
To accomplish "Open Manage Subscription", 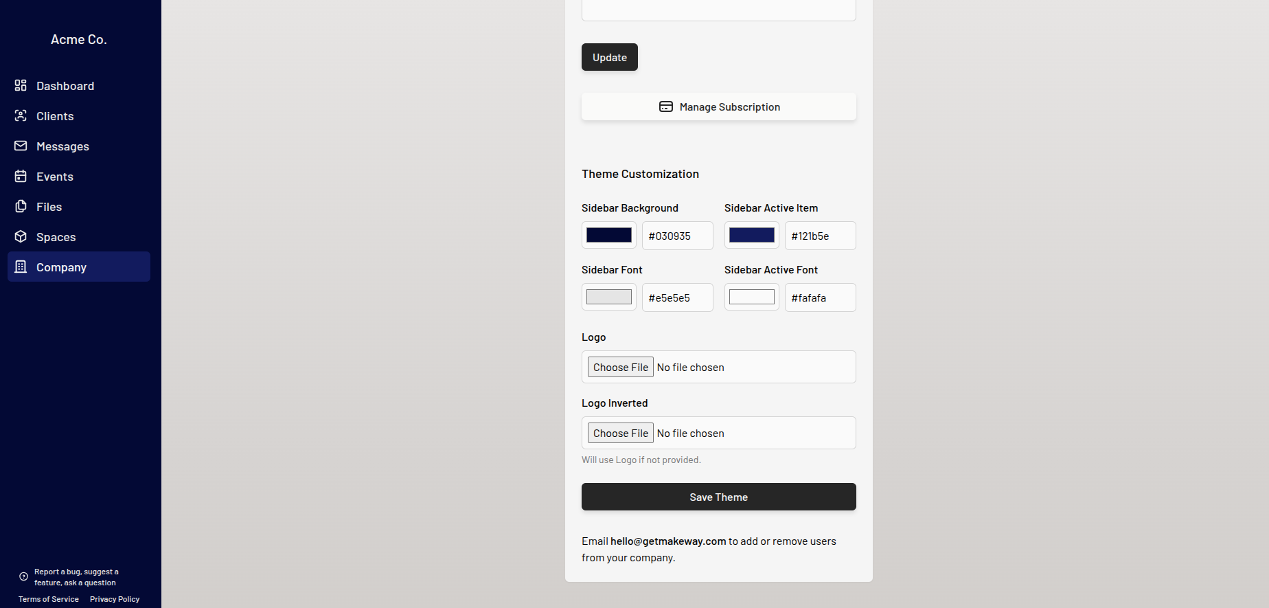I will pyautogui.click(x=719, y=106).
